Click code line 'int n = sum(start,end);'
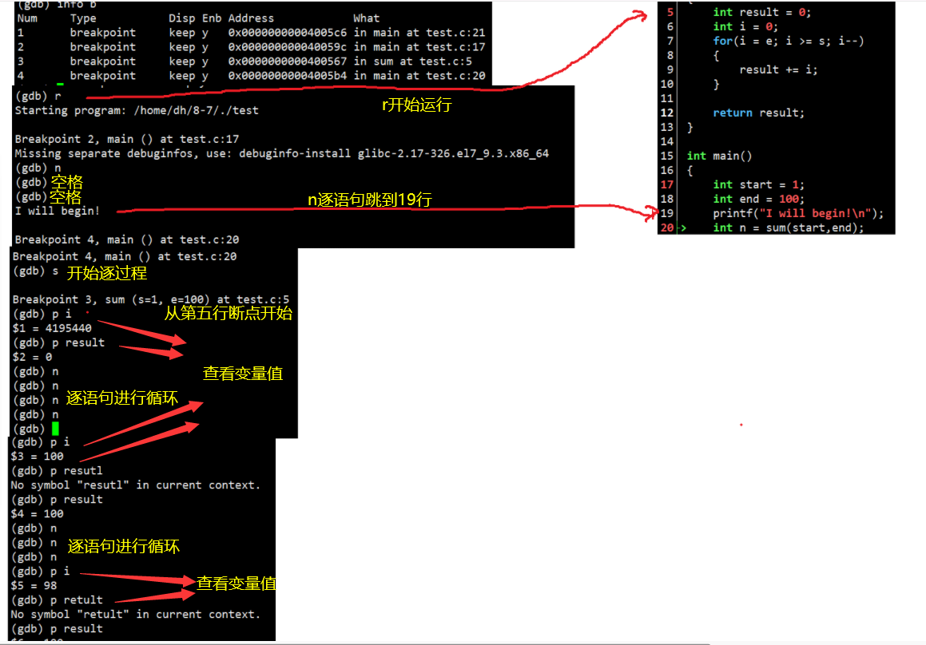Image resolution: width=926 pixels, height=645 pixels. [x=789, y=228]
